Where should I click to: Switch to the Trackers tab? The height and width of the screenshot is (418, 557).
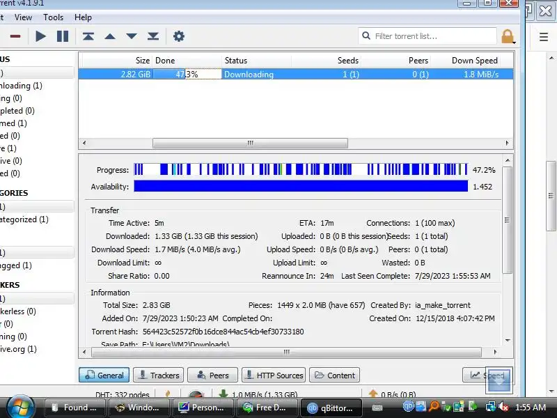tap(159, 375)
